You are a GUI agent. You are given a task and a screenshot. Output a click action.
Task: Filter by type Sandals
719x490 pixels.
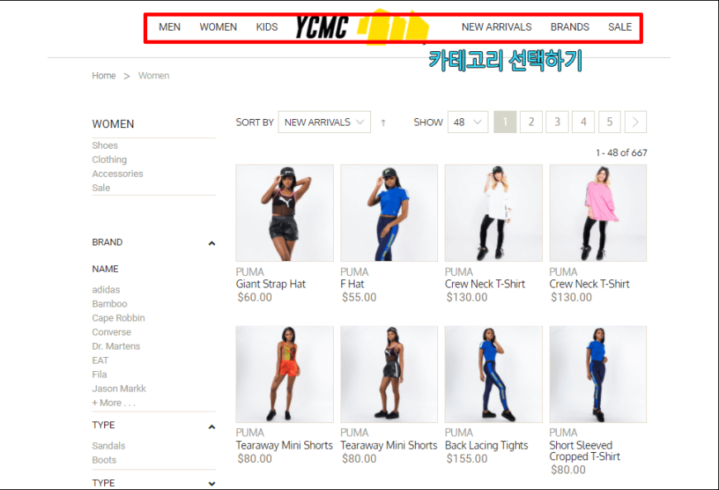[x=108, y=445]
